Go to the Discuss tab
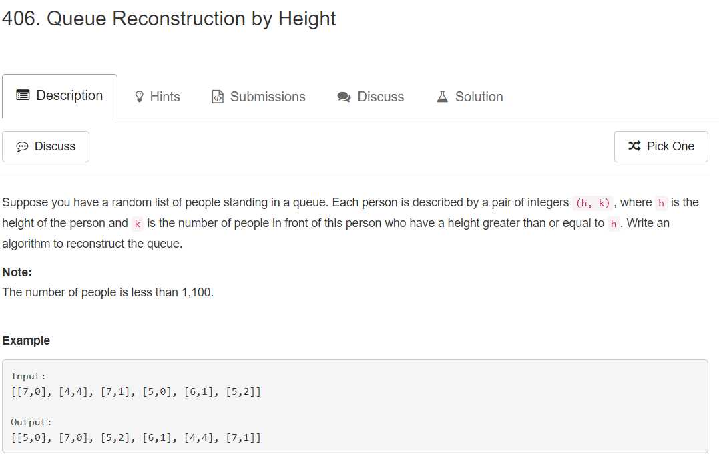Screen dimensions: 719x456 tap(371, 97)
